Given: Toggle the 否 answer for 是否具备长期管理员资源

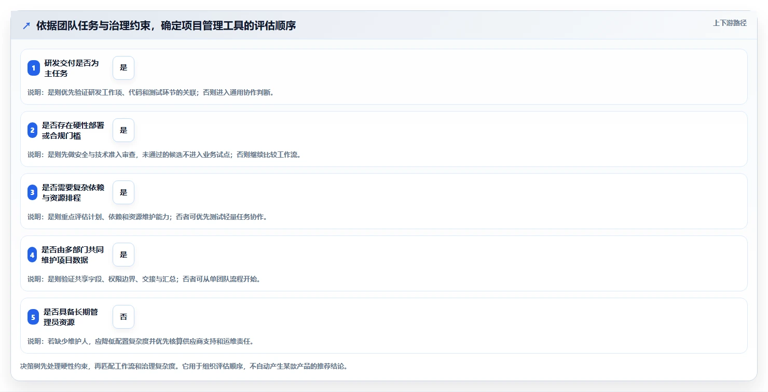Looking at the screenshot, I should point(124,317).
